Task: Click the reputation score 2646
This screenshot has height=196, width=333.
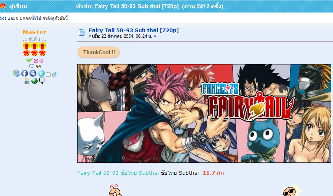Action: [38, 61]
